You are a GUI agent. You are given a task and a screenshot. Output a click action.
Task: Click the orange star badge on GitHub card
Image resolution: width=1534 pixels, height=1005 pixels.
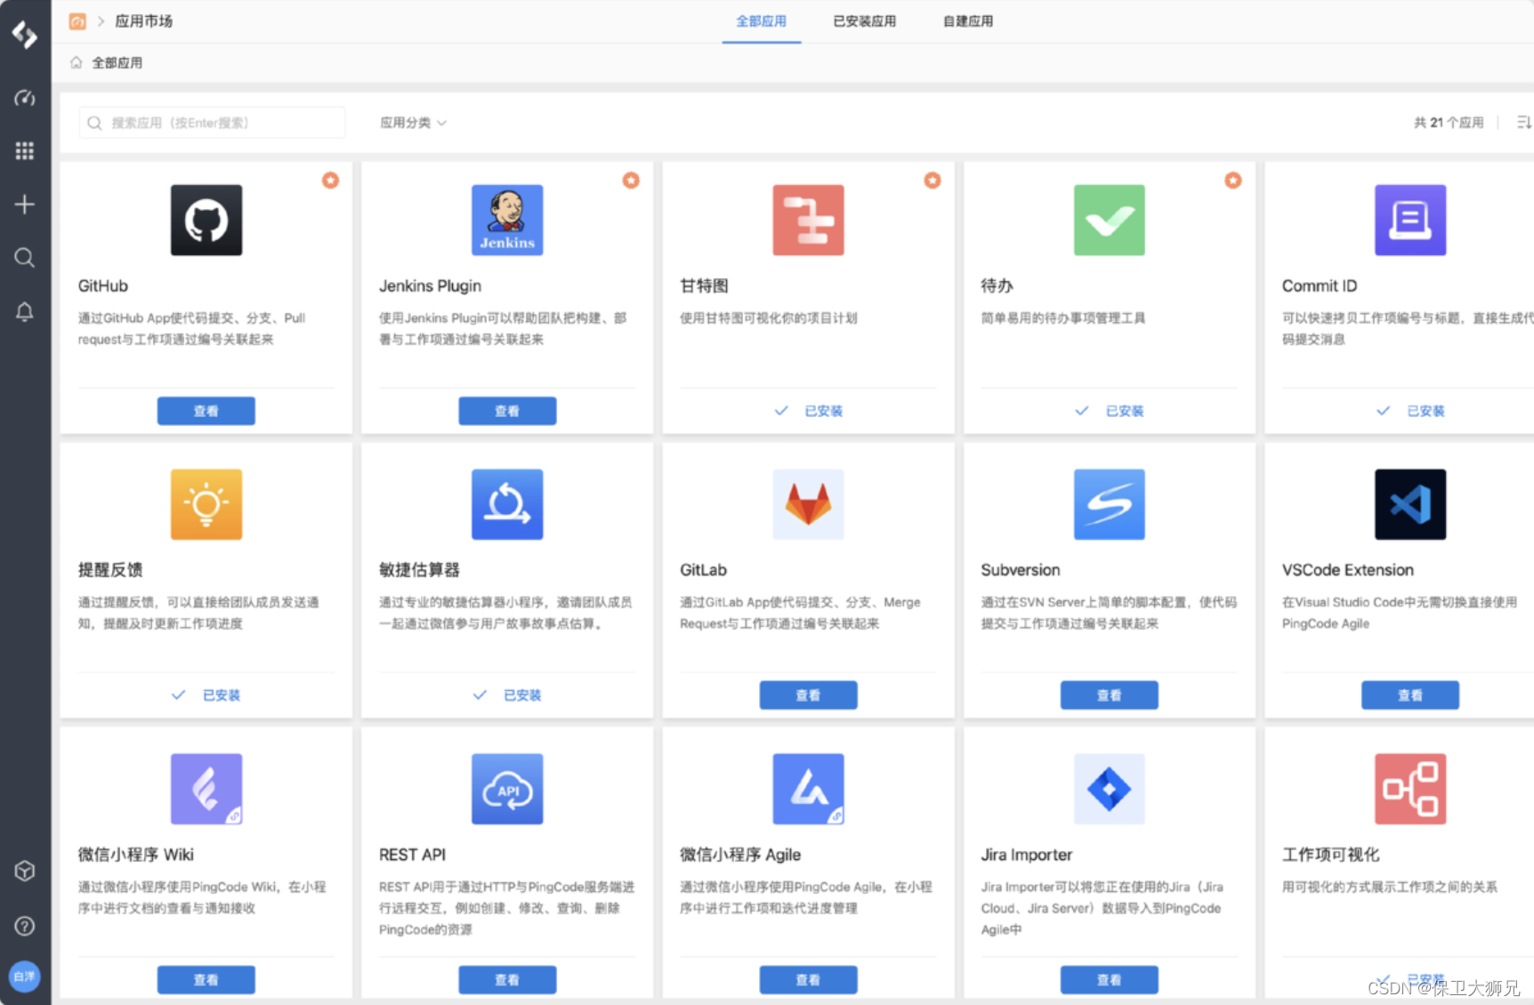pyautogui.click(x=330, y=181)
